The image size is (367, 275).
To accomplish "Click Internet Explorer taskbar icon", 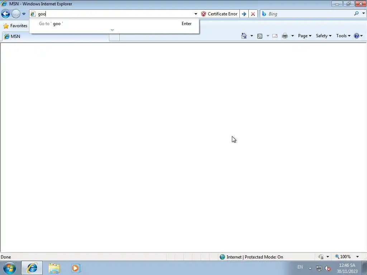I will click(32, 268).
